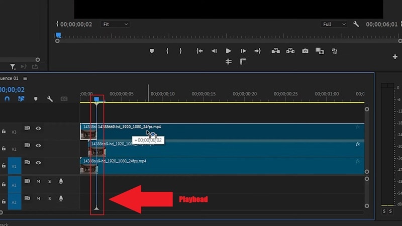Toggle A1 track targeting

[15, 185]
